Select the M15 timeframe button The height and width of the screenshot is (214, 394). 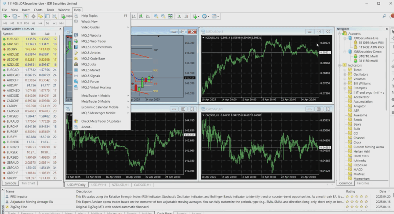click(x=19, y=23)
